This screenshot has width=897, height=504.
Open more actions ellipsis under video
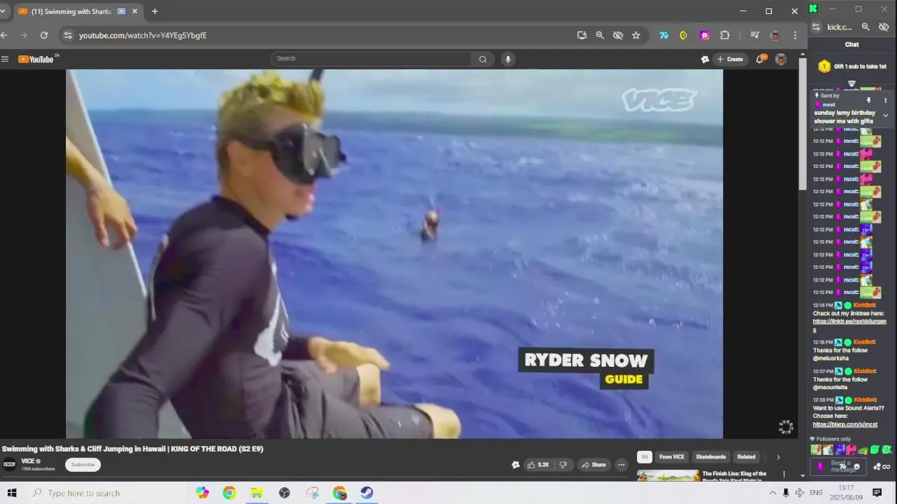click(x=621, y=465)
